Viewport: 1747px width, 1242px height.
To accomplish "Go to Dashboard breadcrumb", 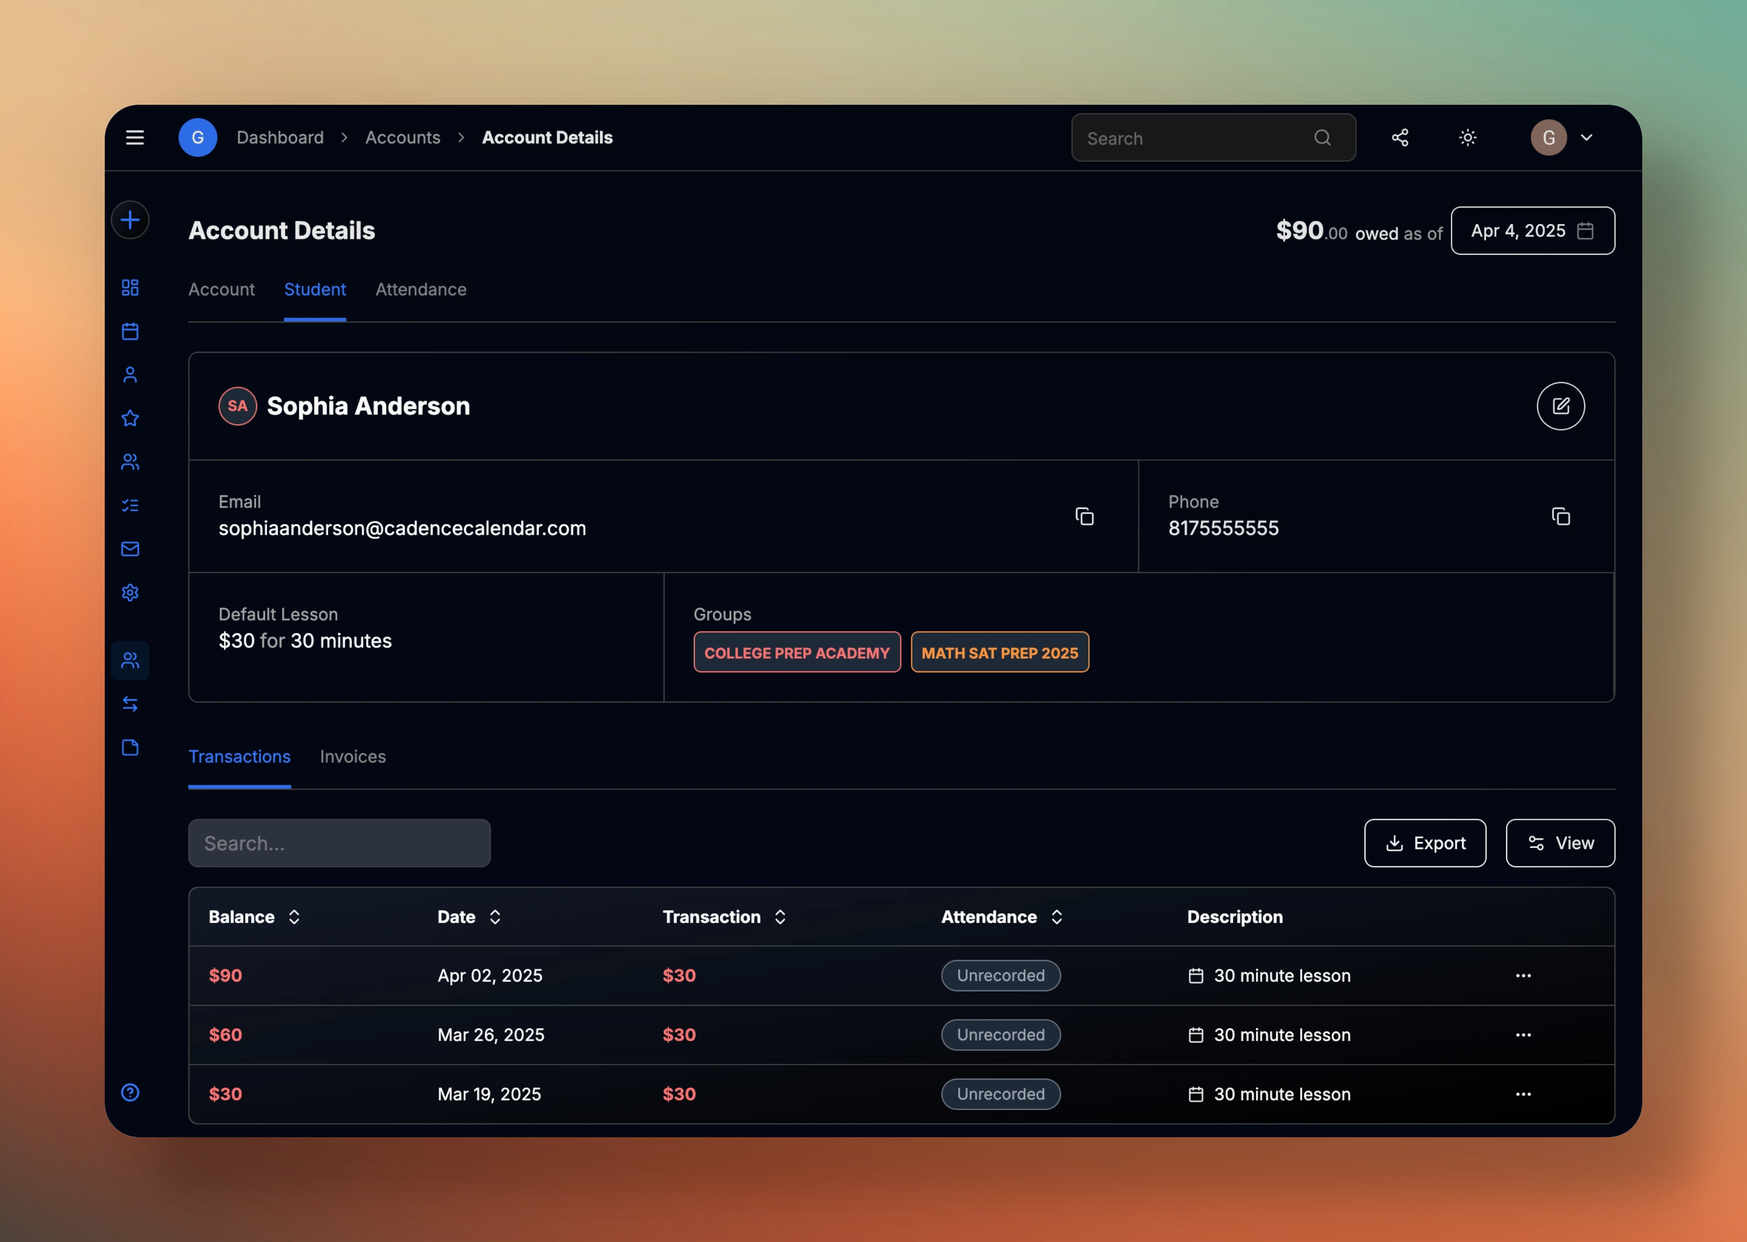I will tap(280, 138).
